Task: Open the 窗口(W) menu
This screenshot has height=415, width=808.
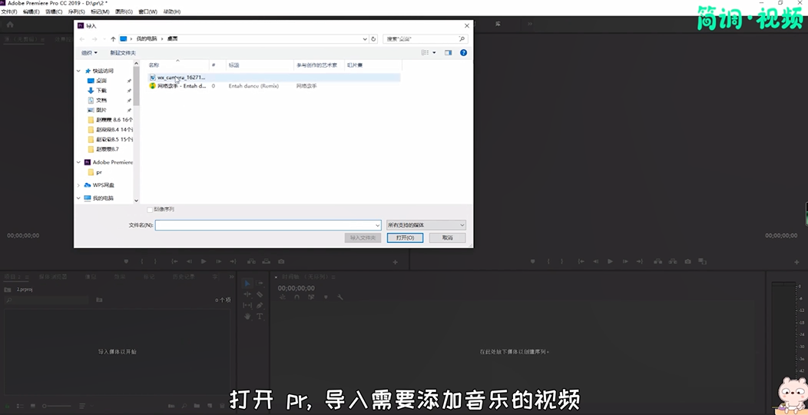Action: tap(147, 12)
